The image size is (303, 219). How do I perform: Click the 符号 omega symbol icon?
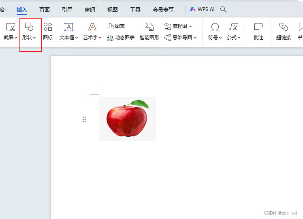pos(215,27)
